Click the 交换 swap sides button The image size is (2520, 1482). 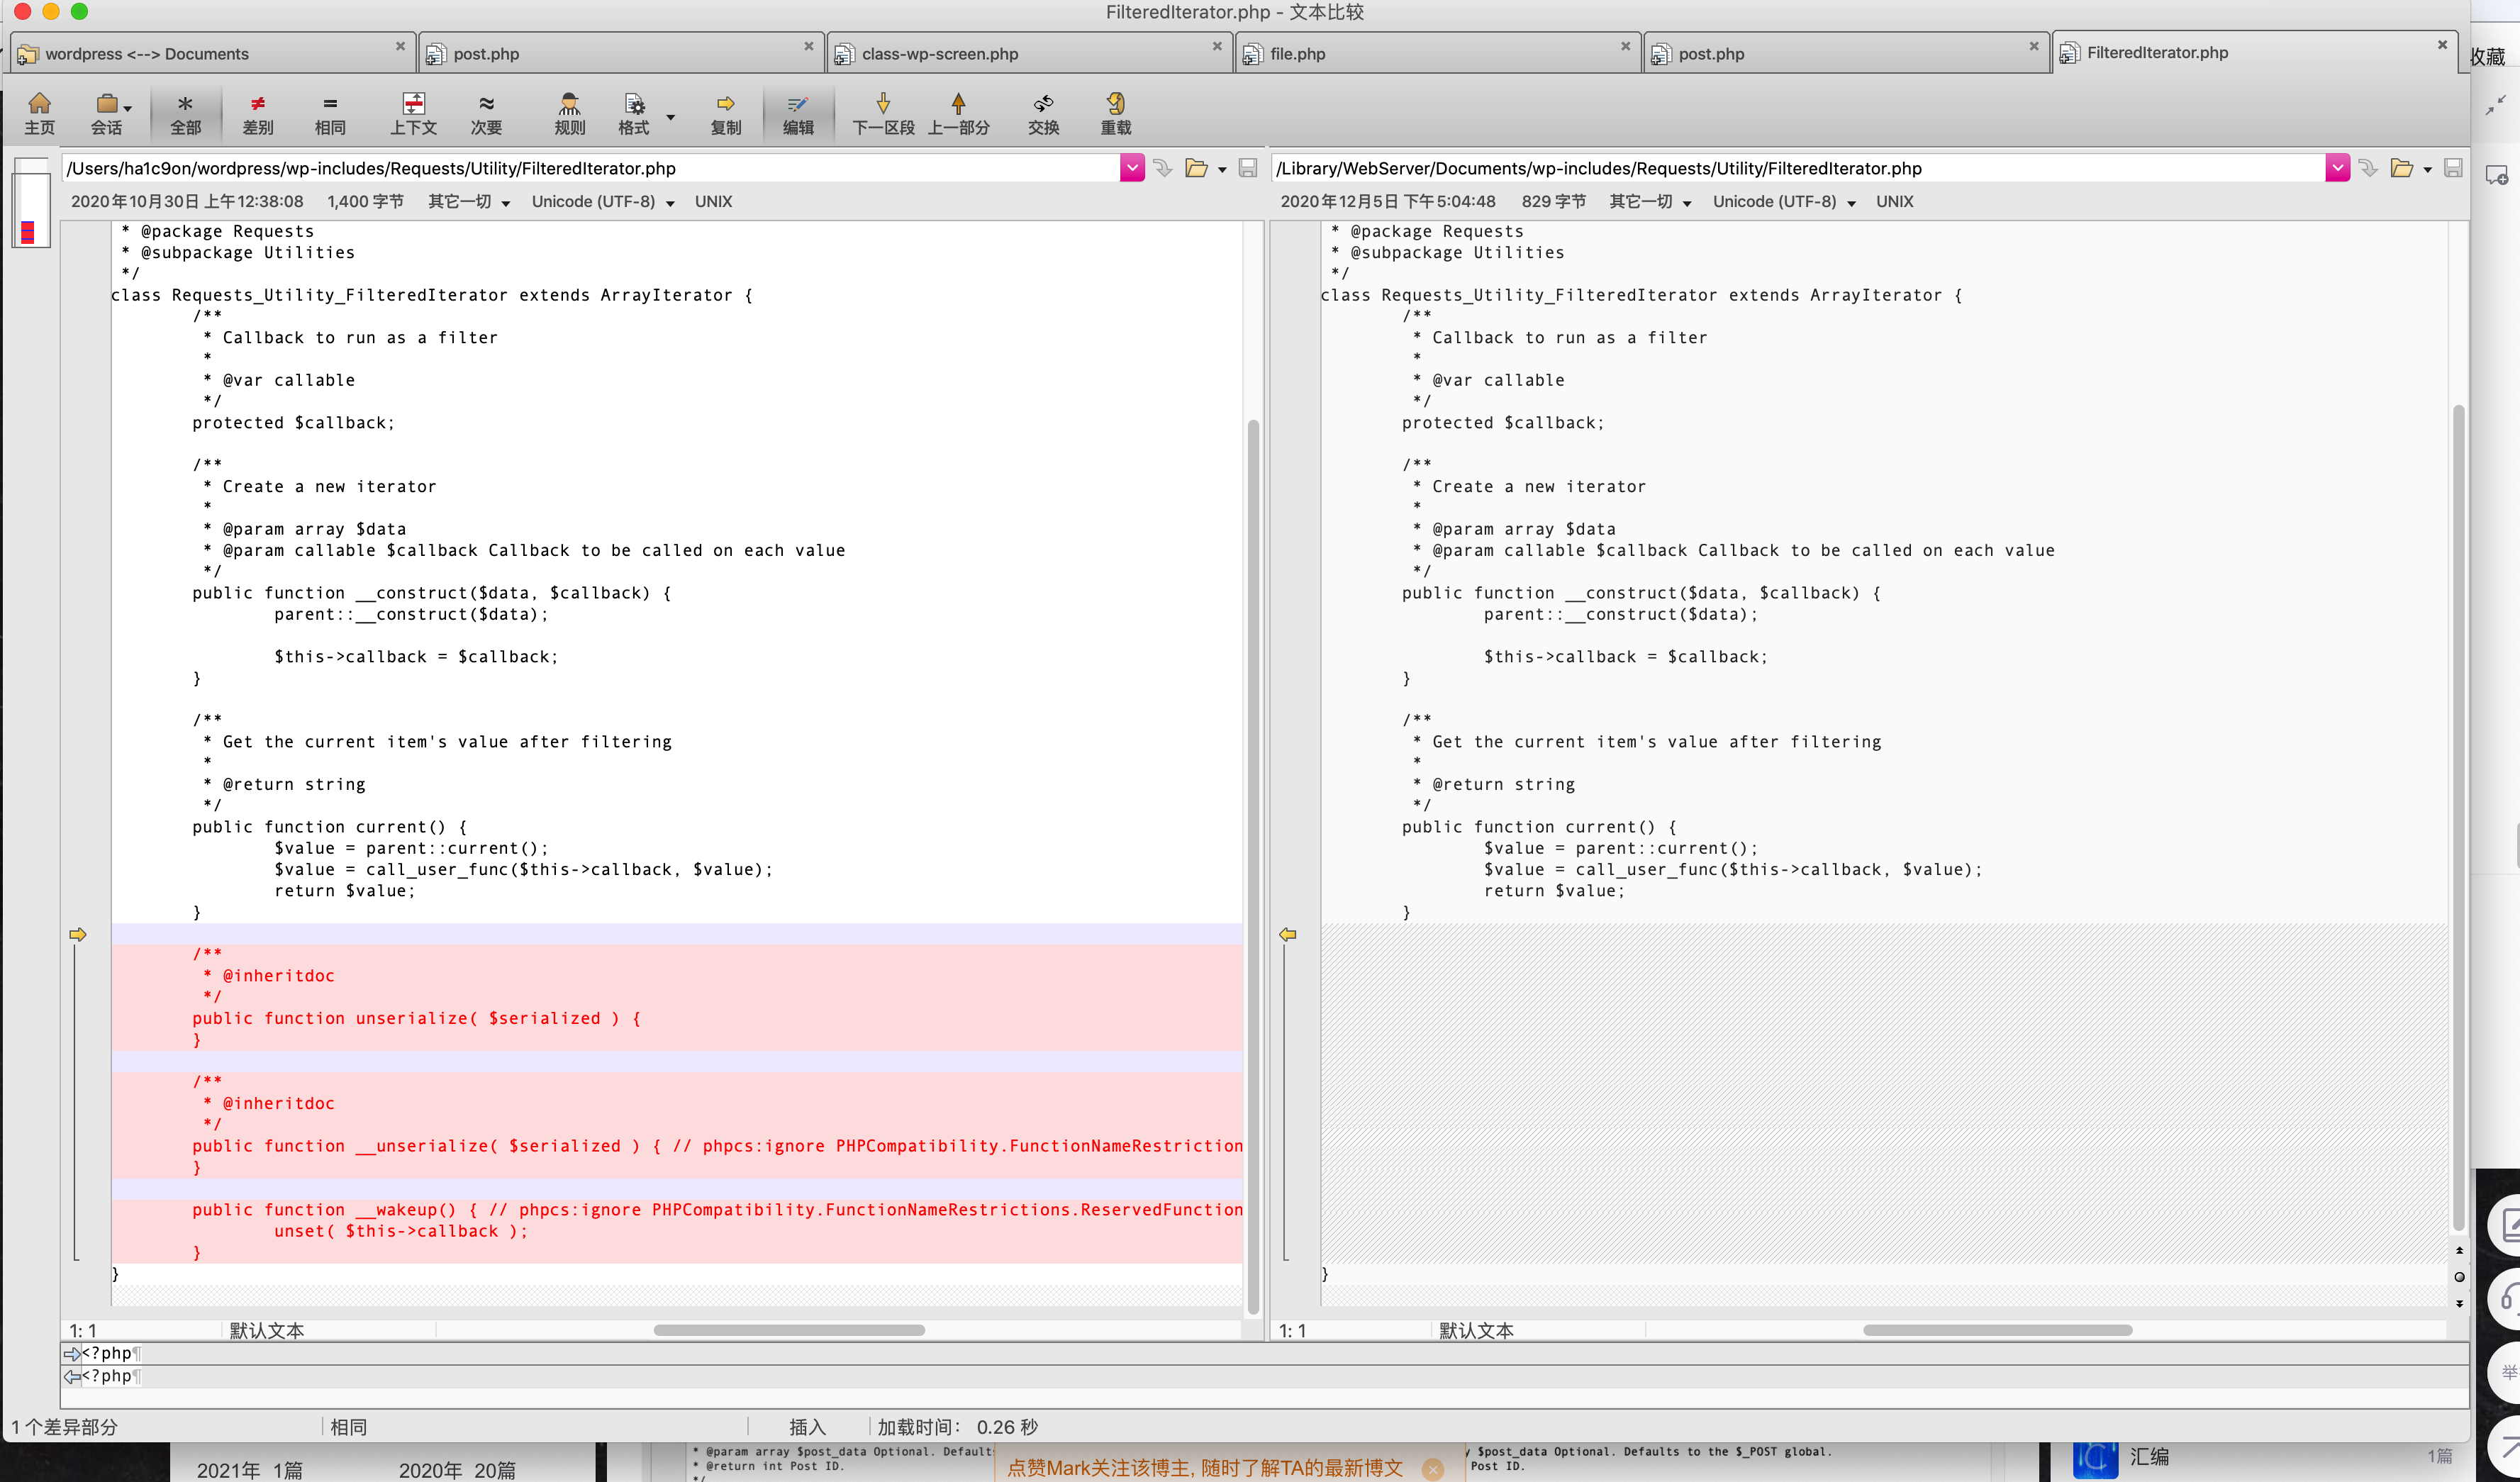[1043, 114]
